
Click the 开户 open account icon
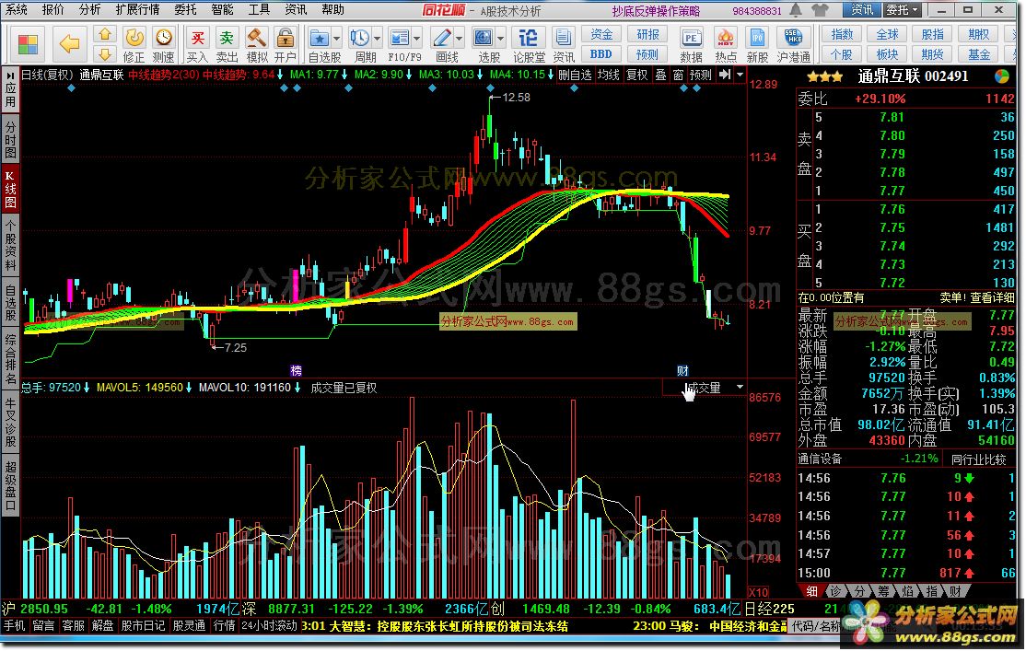point(286,44)
